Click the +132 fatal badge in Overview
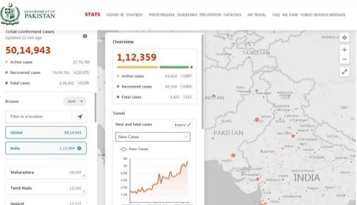 coord(188,97)
